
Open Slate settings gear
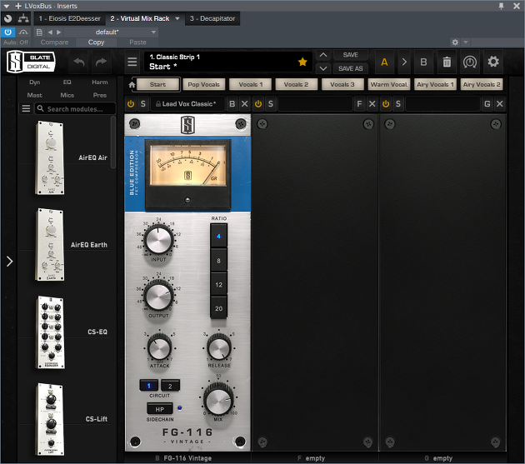click(492, 62)
